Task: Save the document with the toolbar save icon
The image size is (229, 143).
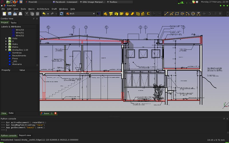Action: [15, 14]
